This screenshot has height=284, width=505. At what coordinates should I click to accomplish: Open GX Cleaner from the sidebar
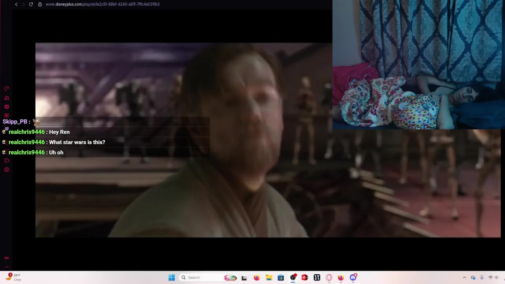tap(7, 98)
